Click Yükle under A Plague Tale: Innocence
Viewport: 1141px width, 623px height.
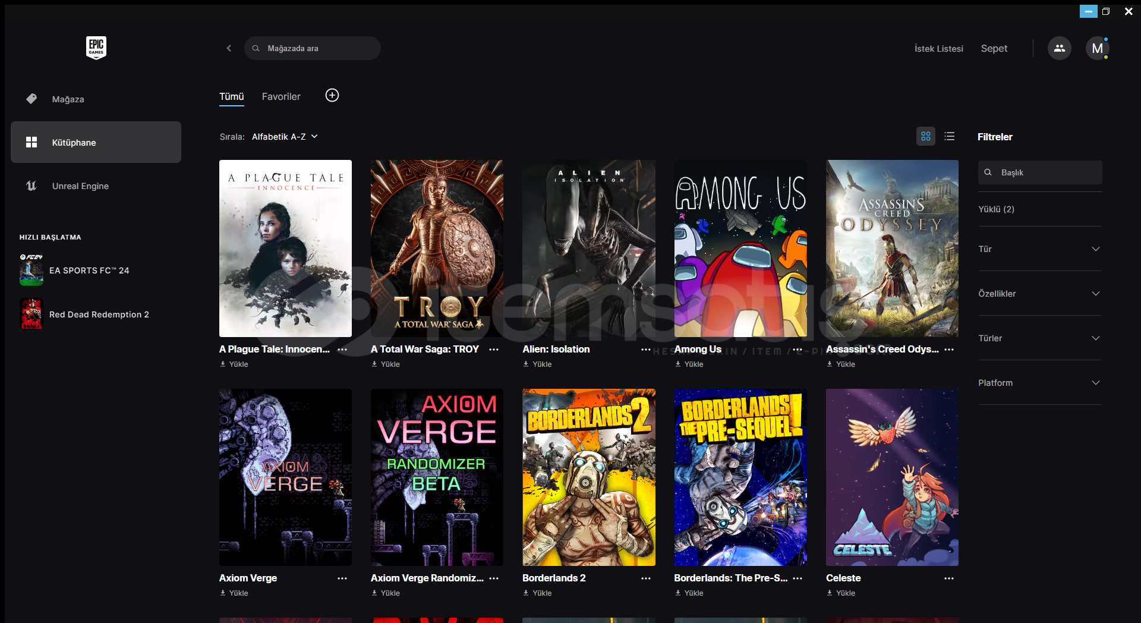point(234,364)
